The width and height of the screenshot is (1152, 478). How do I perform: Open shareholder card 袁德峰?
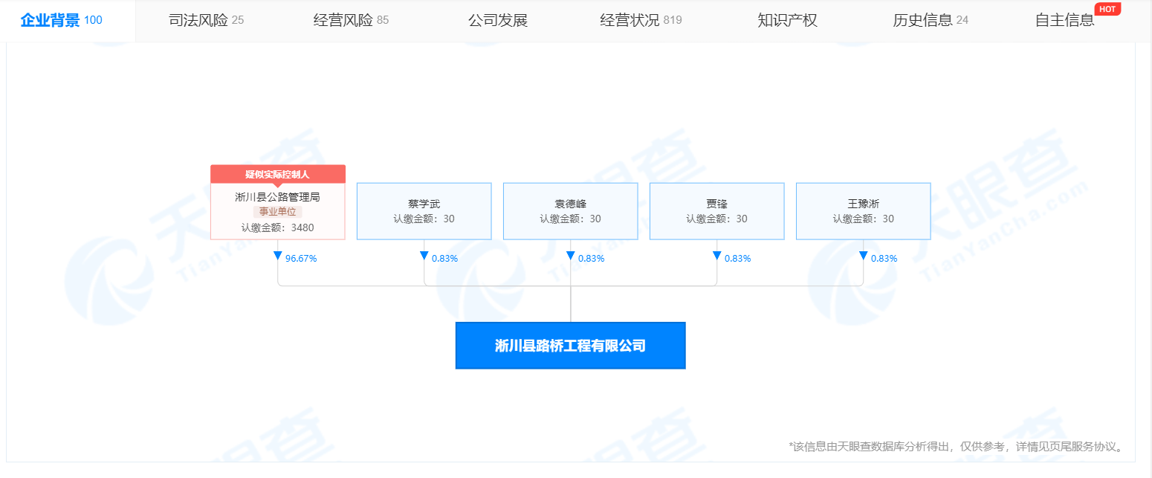click(571, 211)
